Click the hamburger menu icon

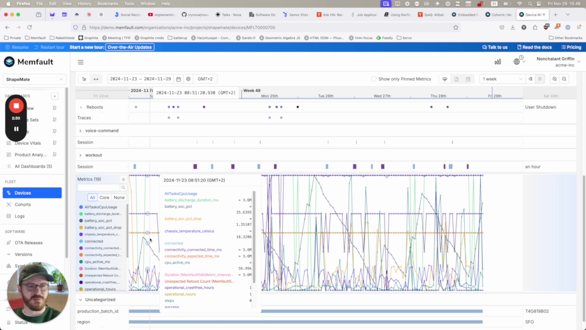(81, 62)
